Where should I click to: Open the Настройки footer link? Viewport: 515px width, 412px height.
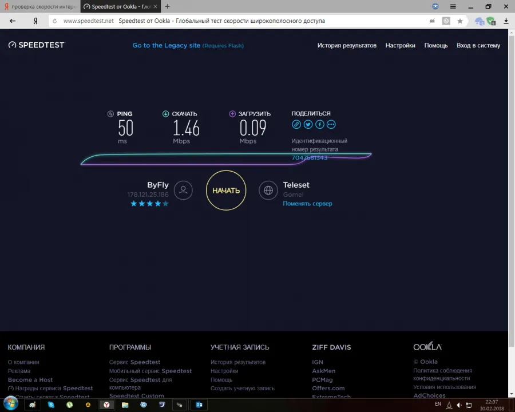[224, 371]
